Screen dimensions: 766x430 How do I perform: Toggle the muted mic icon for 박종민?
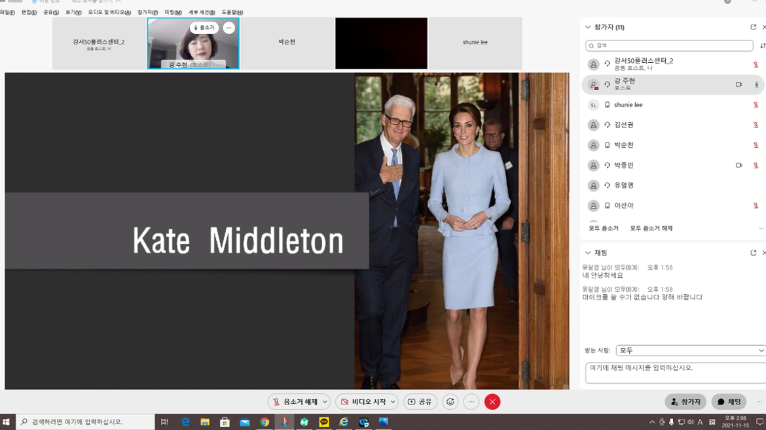pos(756,165)
